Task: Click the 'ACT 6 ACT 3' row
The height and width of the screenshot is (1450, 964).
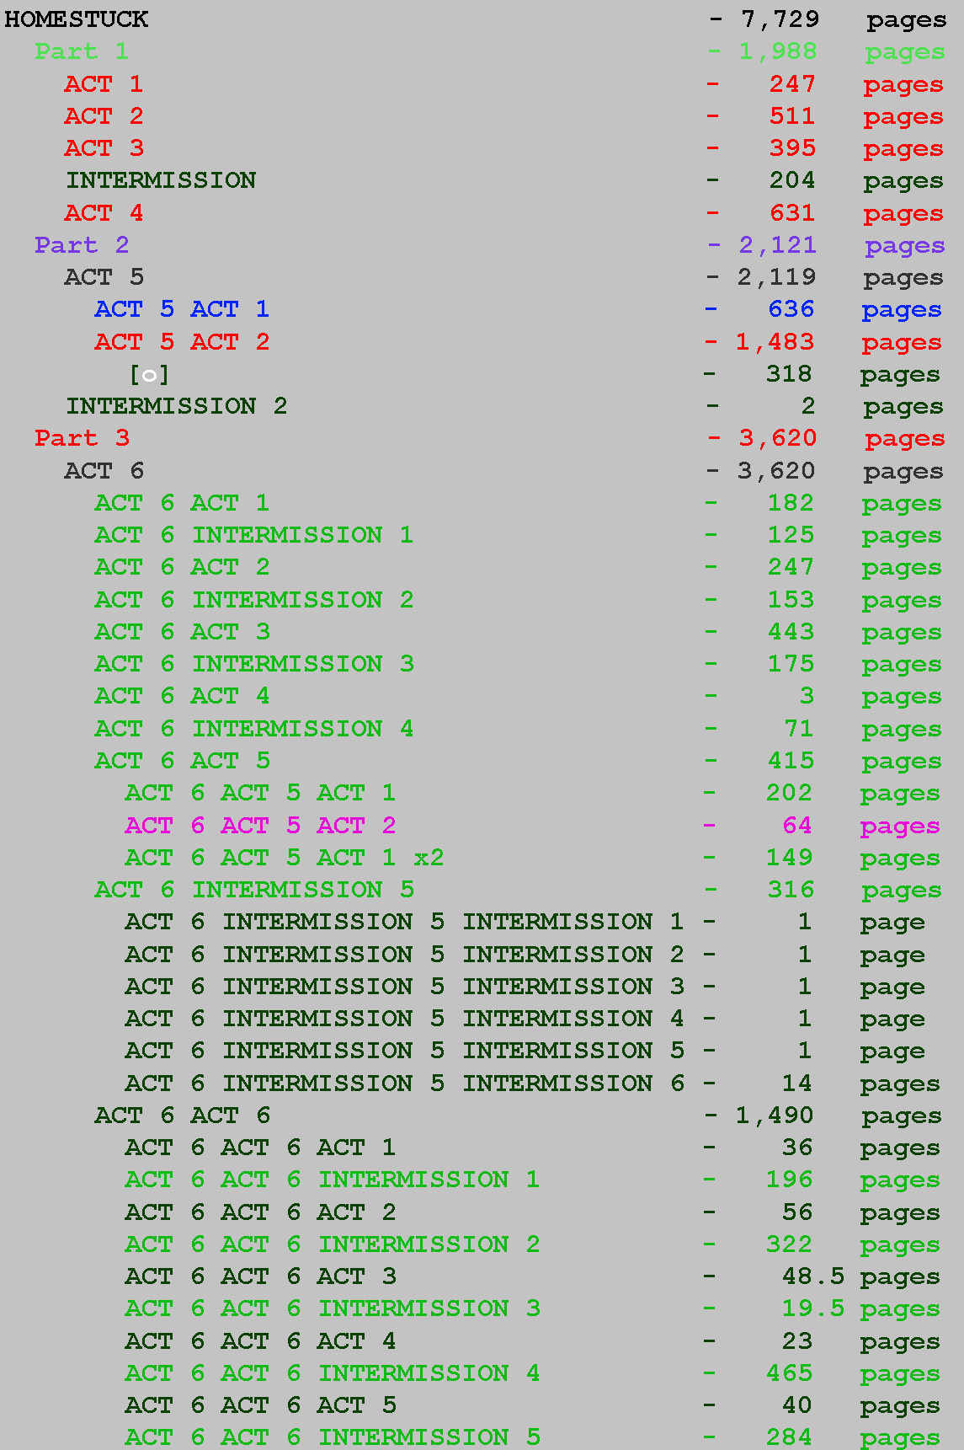Action: (x=182, y=632)
